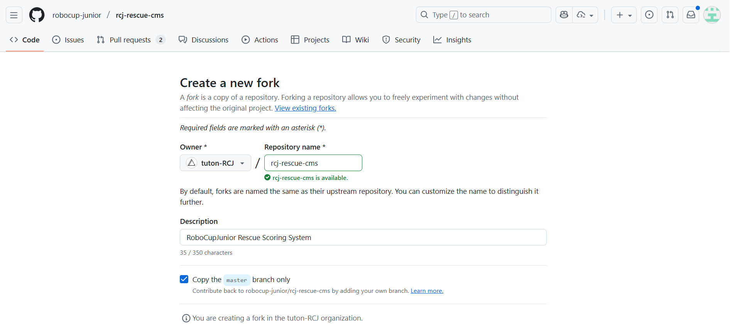Click the View existing forks link
This screenshot has width=730, height=331.
[x=305, y=108]
